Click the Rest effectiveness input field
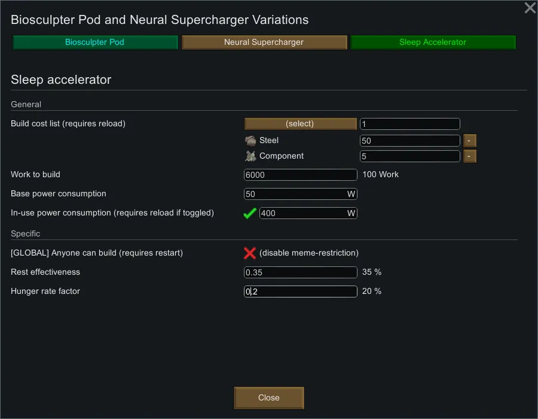Viewport: 538px width, 419px height. [300, 272]
